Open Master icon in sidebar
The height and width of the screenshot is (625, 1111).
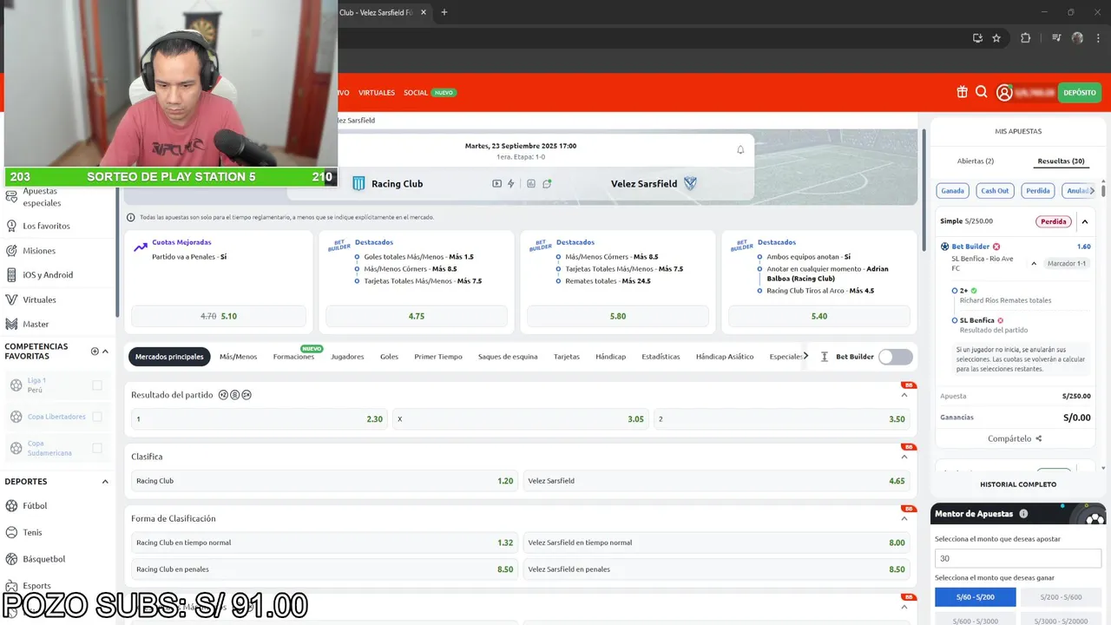[x=11, y=324]
